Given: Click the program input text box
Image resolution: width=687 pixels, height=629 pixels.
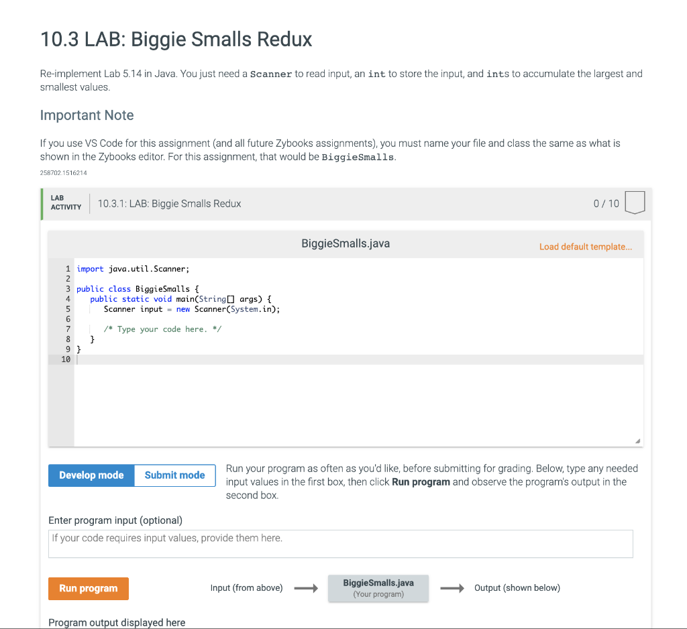Looking at the screenshot, I should point(340,543).
